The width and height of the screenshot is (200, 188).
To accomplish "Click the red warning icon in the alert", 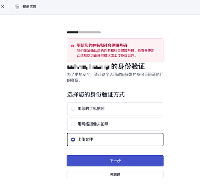I will click(73, 45).
